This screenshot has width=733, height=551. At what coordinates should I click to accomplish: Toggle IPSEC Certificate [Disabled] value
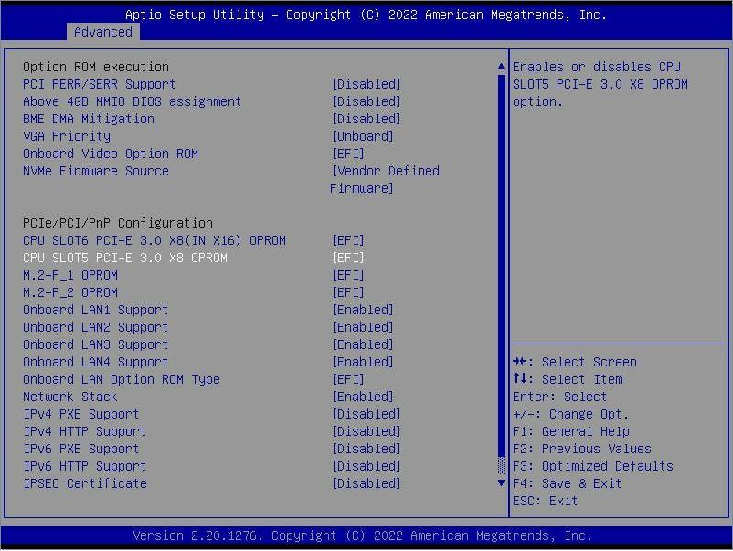click(x=366, y=483)
